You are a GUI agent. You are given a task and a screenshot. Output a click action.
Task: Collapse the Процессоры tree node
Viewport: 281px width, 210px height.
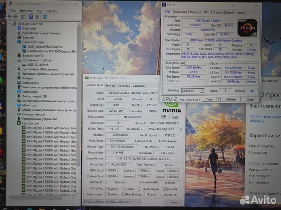pos(14,123)
